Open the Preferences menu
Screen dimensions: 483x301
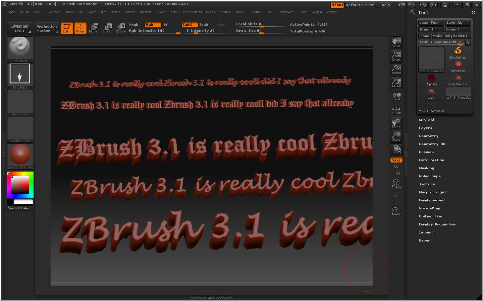coord(192,12)
